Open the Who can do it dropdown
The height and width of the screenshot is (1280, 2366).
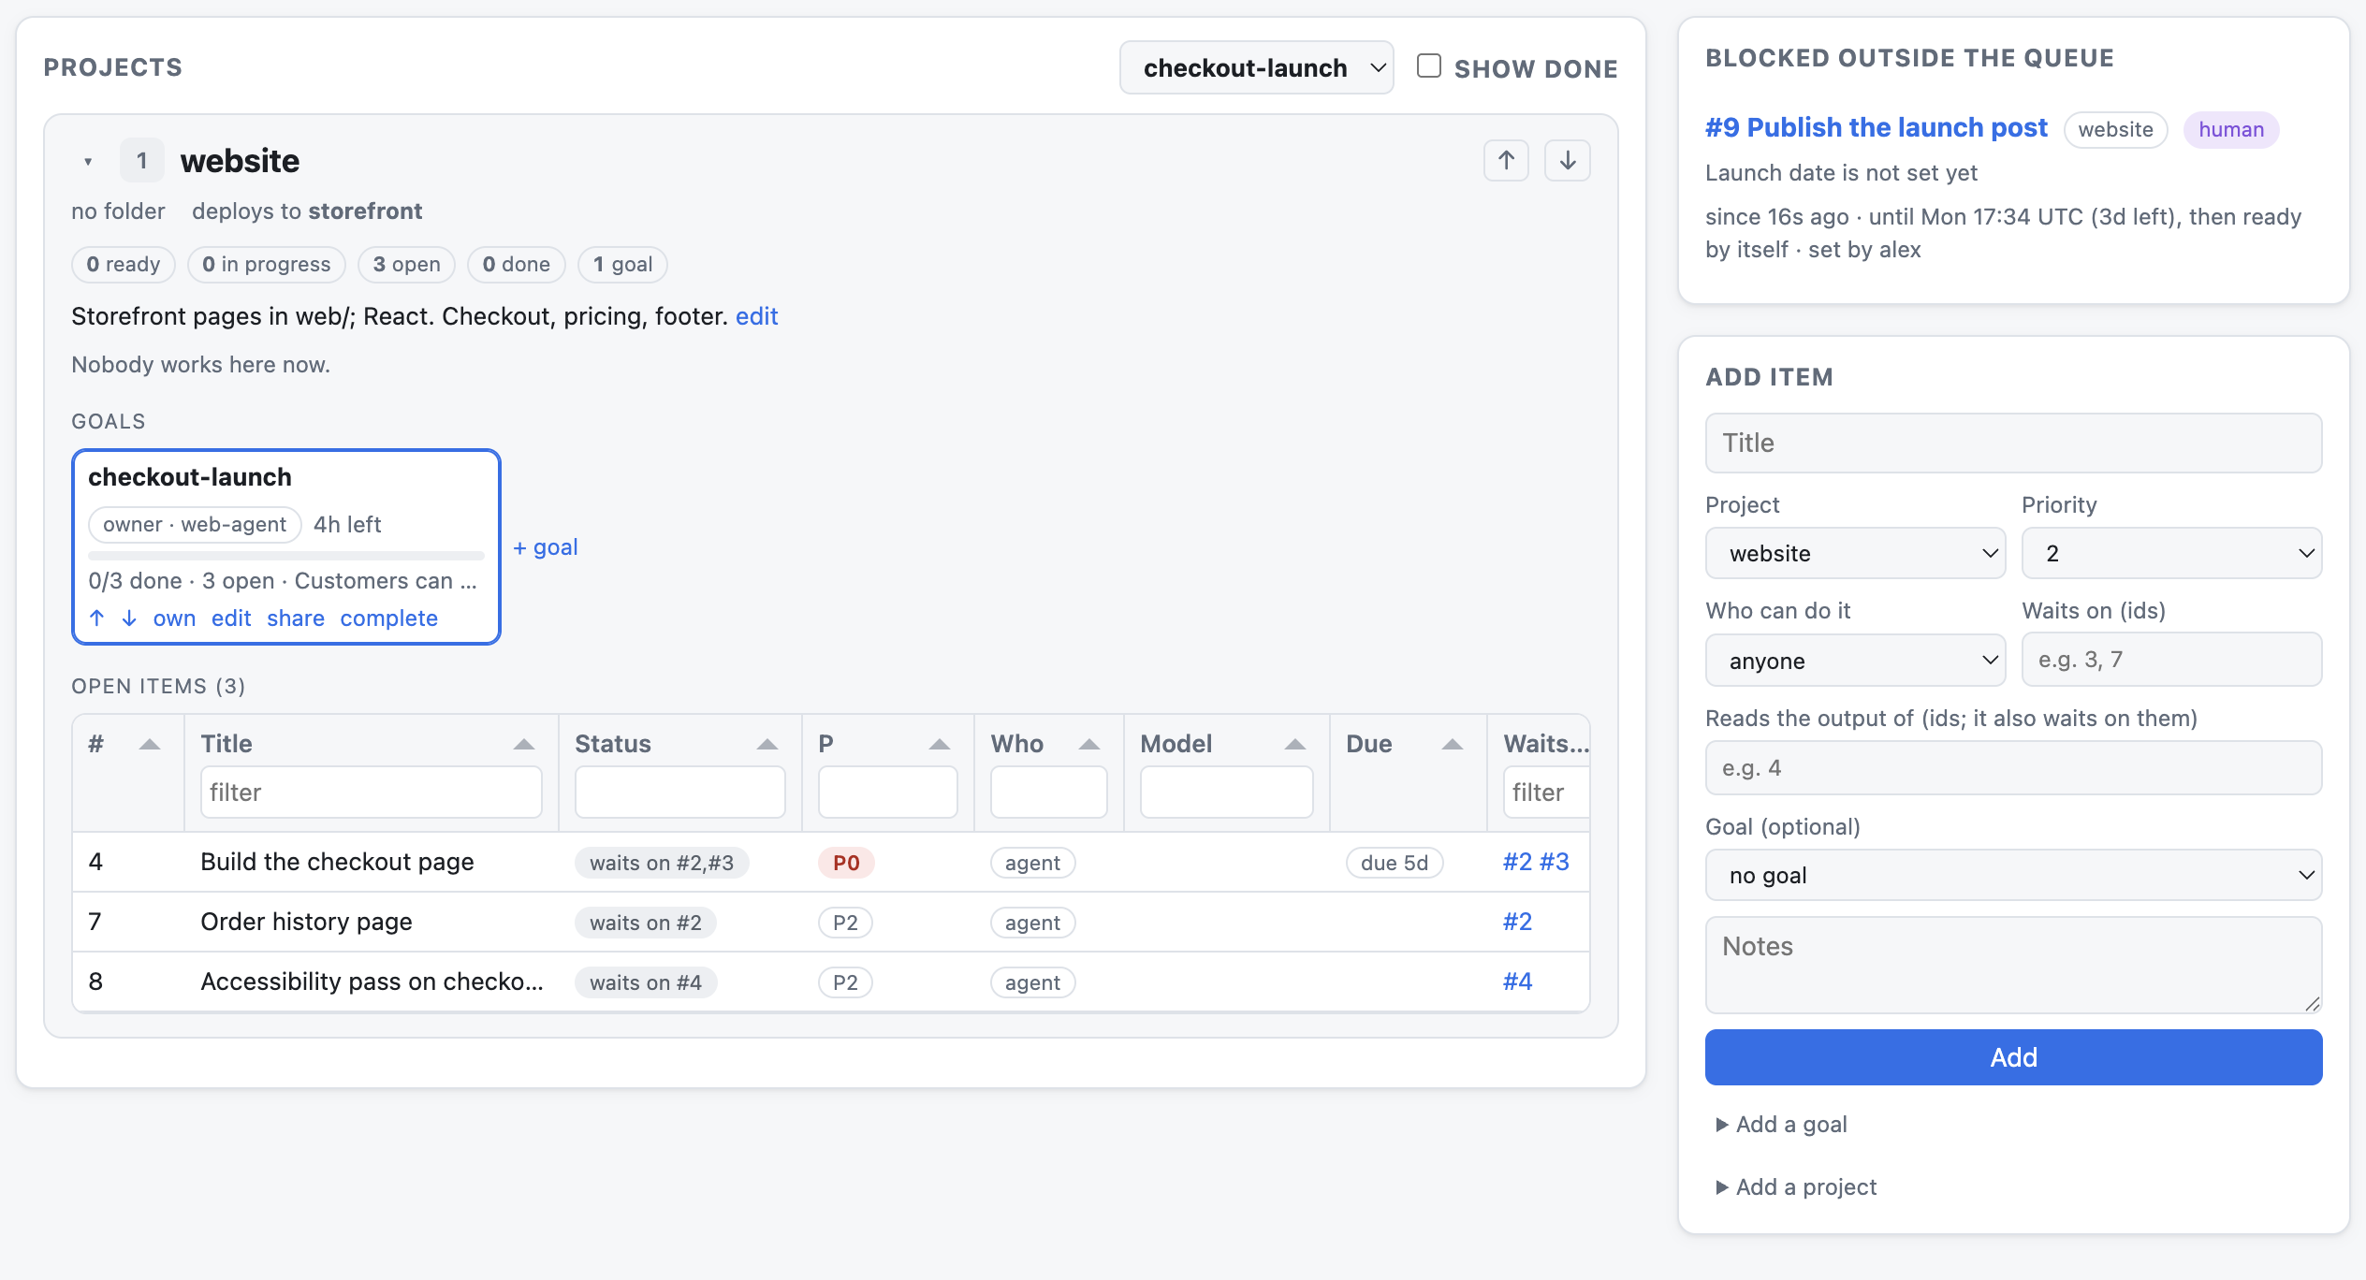coord(1855,661)
